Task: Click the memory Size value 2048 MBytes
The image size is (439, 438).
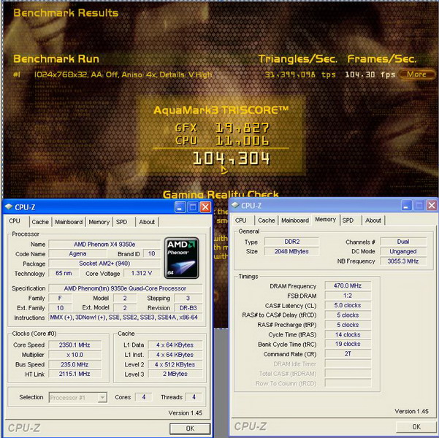Action: tap(291, 251)
